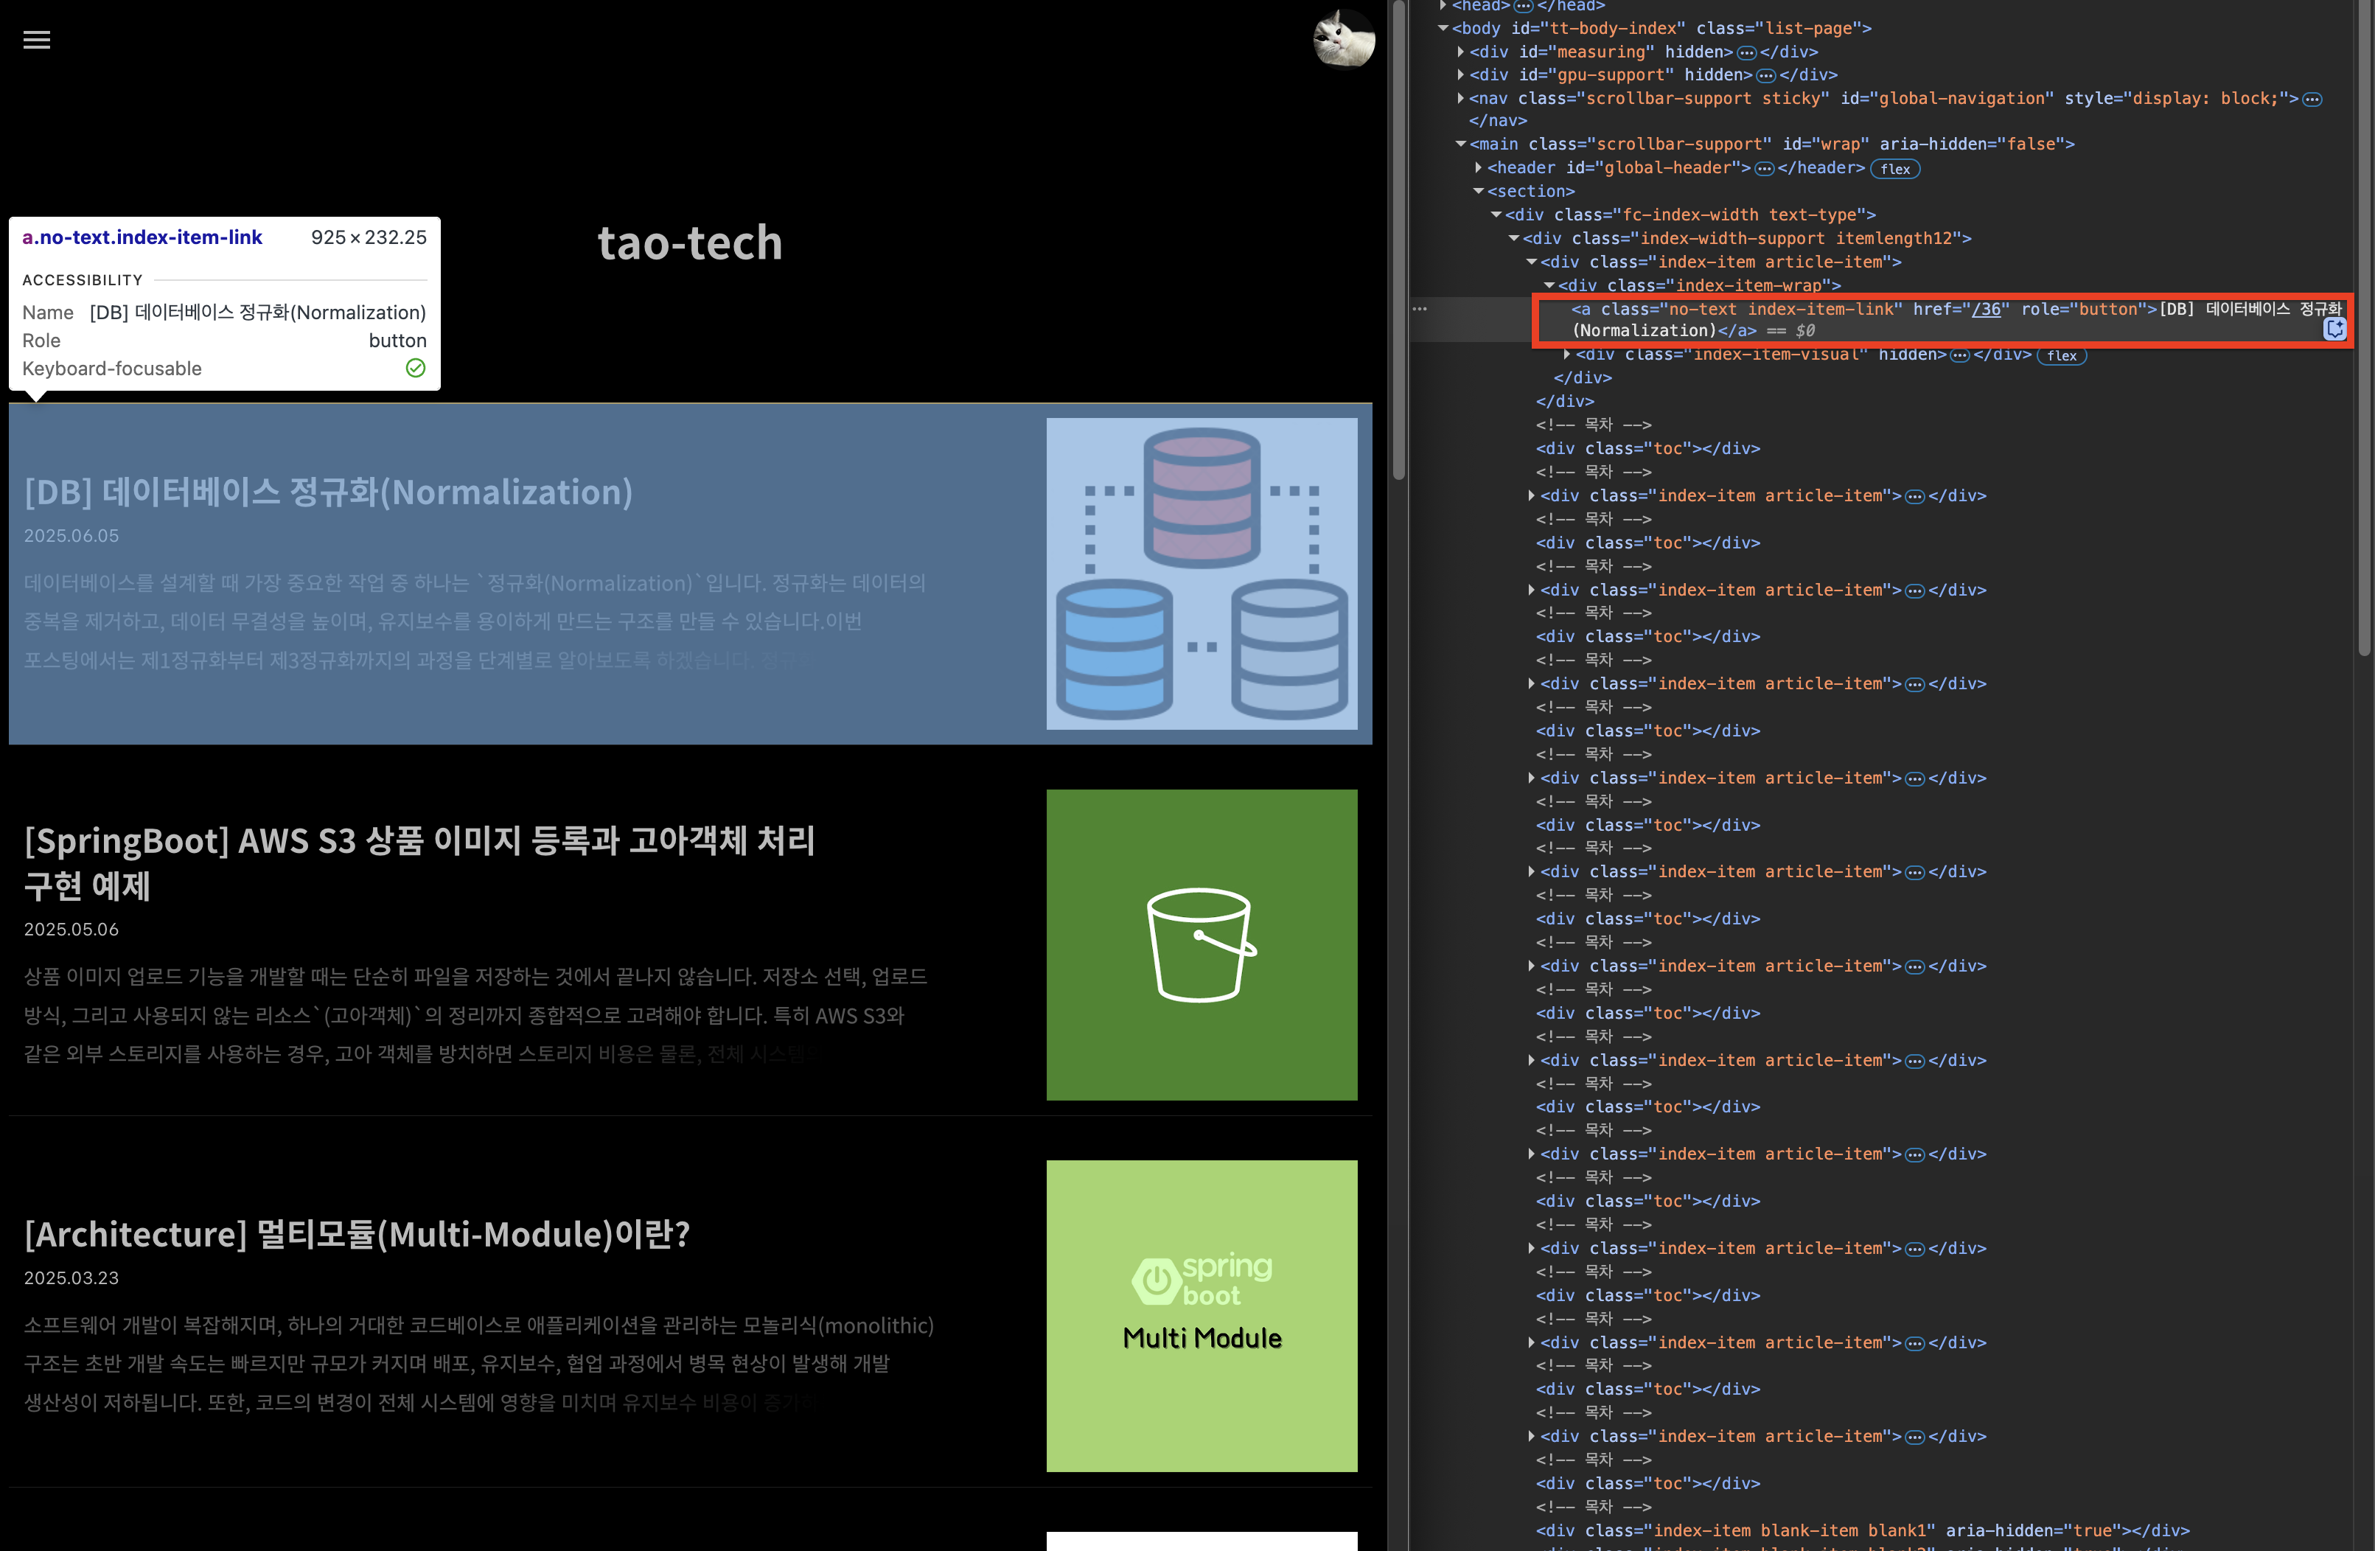Click the Spring Boot Multi Module thumbnail
The width and height of the screenshot is (2375, 1551).
1202,1314
